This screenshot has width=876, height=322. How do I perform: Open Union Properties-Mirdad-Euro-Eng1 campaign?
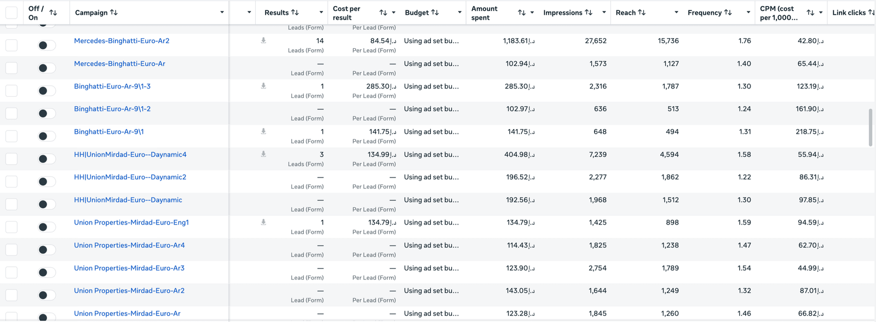[x=131, y=222]
